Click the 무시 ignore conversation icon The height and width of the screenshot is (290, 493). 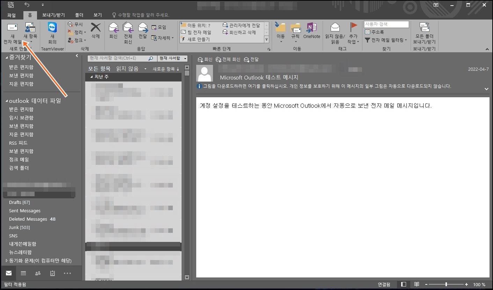(70, 25)
